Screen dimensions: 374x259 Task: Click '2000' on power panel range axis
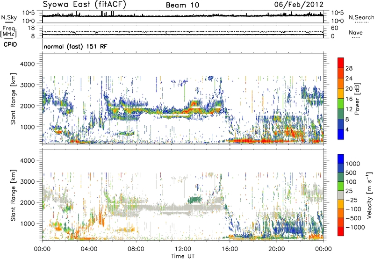[27, 106]
